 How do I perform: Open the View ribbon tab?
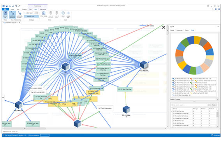(x=36, y=9)
